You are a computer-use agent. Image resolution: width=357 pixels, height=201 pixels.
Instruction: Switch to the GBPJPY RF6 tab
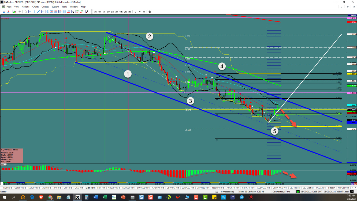20,188
